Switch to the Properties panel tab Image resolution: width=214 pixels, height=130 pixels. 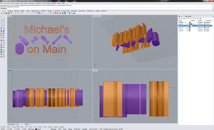pyautogui.click(x=189, y=17)
